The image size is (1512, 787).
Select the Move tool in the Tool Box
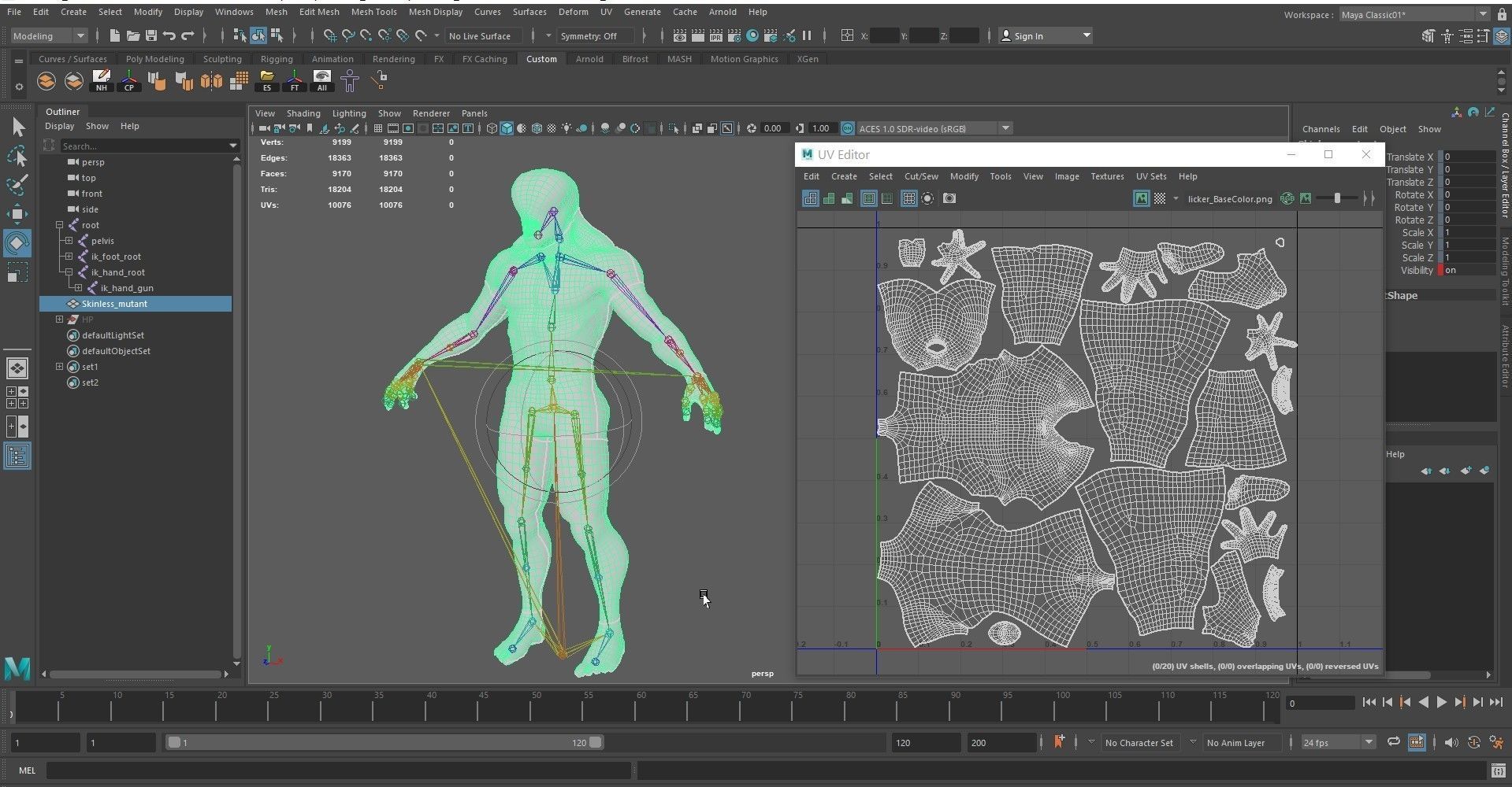[x=18, y=214]
